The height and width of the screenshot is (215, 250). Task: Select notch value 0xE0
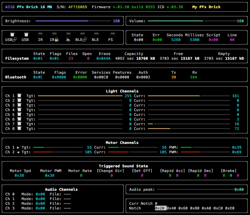(x=230, y=208)
